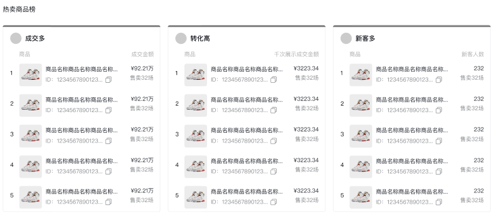
Task: Copy ID of rank 2 in 转化高
Action: (x=273, y=110)
